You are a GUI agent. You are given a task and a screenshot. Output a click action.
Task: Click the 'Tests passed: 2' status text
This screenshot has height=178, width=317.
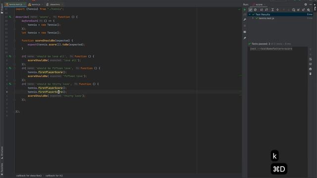pyautogui.click(x=261, y=44)
